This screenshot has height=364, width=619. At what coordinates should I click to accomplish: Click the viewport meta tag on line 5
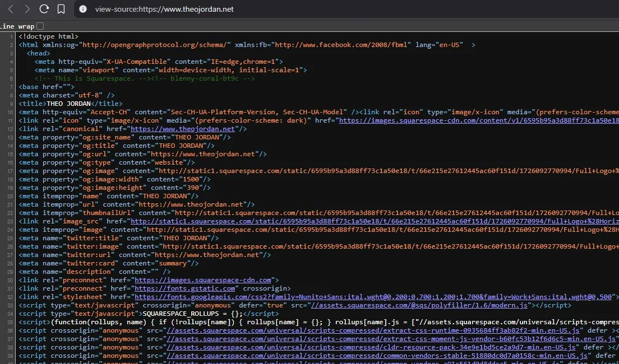point(170,70)
